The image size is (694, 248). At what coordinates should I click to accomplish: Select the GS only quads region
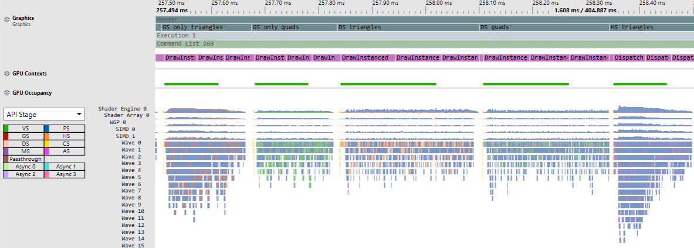[x=294, y=27]
